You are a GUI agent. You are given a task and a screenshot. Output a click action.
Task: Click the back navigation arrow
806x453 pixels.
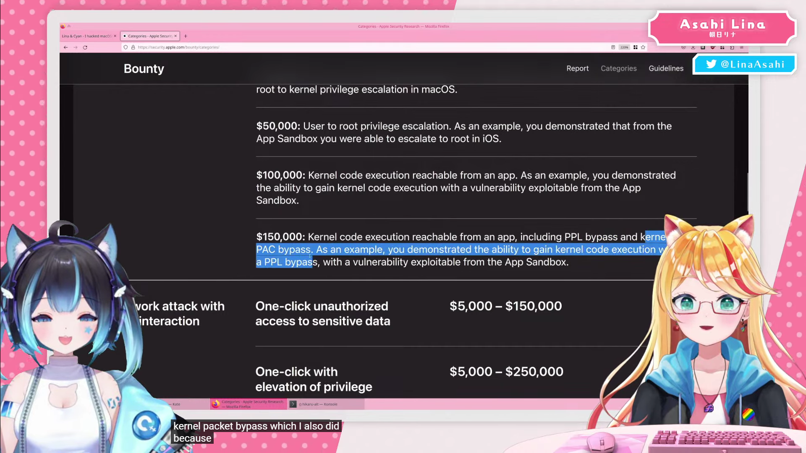pyautogui.click(x=66, y=47)
